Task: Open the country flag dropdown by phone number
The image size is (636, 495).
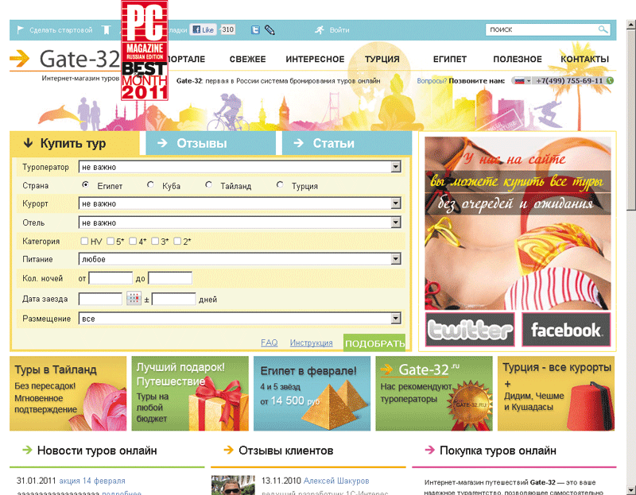Action: pos(522,81)
